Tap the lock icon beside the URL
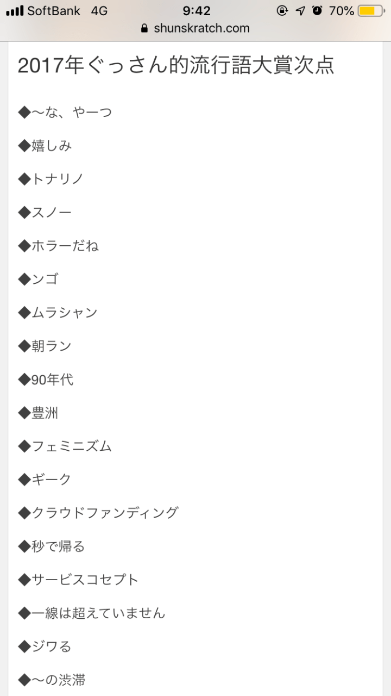 point(144,28)
